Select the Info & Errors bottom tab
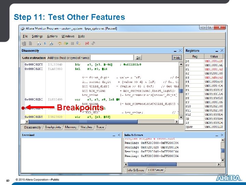This screenshot has width=246, height=185. [x=135, y=170]
